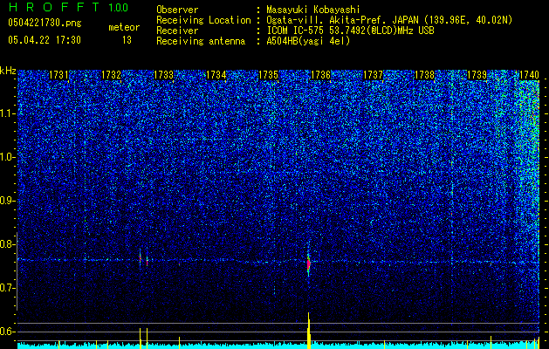Click the kHz axis unit label
Viewport: 549px width, 349px height.
[x=8, y=71]
